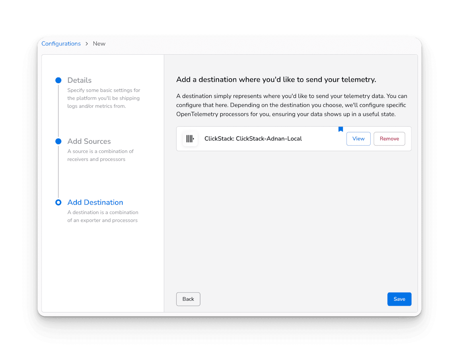Open the Add Sources step title

coord(89,141)
